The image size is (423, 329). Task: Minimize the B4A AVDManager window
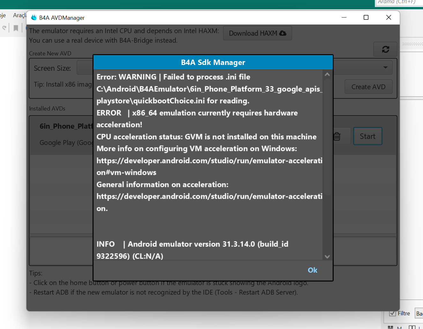pos(344,18)
